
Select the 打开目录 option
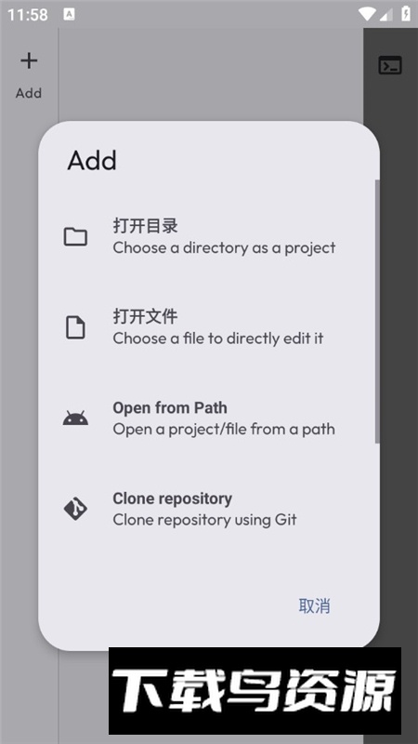[208, 236]
